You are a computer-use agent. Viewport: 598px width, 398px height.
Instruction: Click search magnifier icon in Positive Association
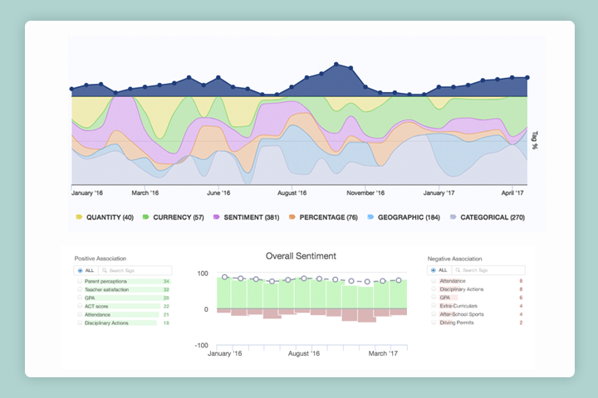click(104, 270)
